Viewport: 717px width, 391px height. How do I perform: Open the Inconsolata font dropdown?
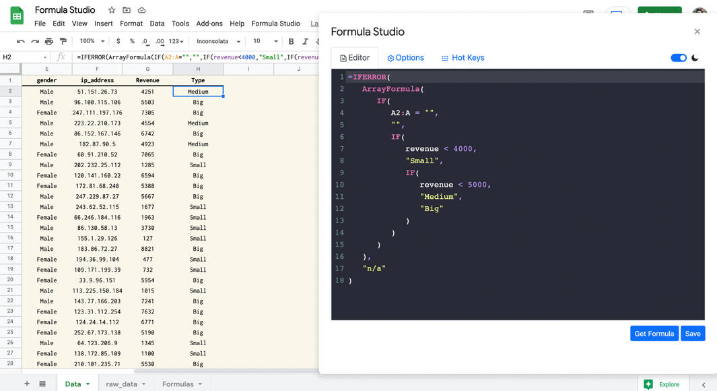coord(218,41)
